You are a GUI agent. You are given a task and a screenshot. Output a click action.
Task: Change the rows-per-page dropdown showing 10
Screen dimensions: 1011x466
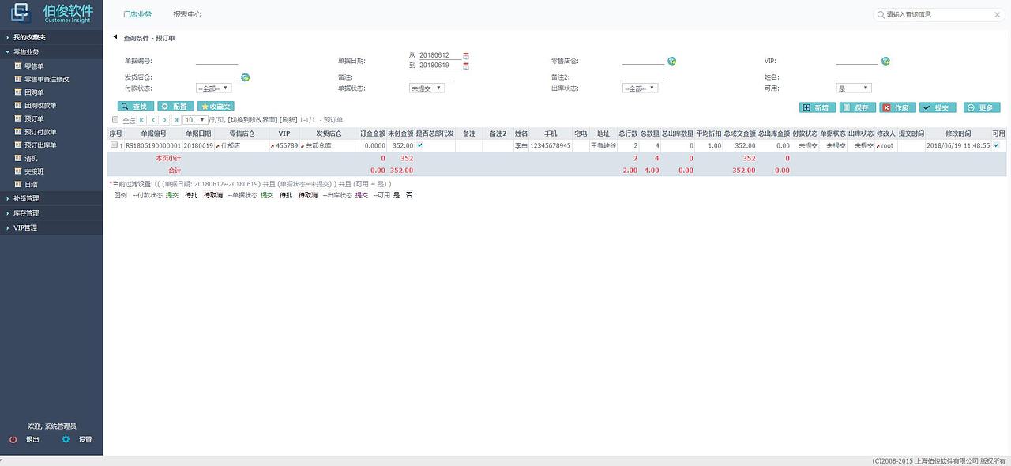coord(195,119)
